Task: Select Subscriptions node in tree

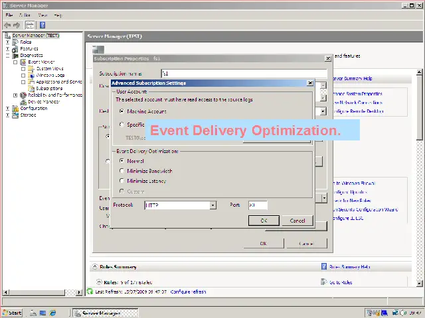Action: coord(49,88)
